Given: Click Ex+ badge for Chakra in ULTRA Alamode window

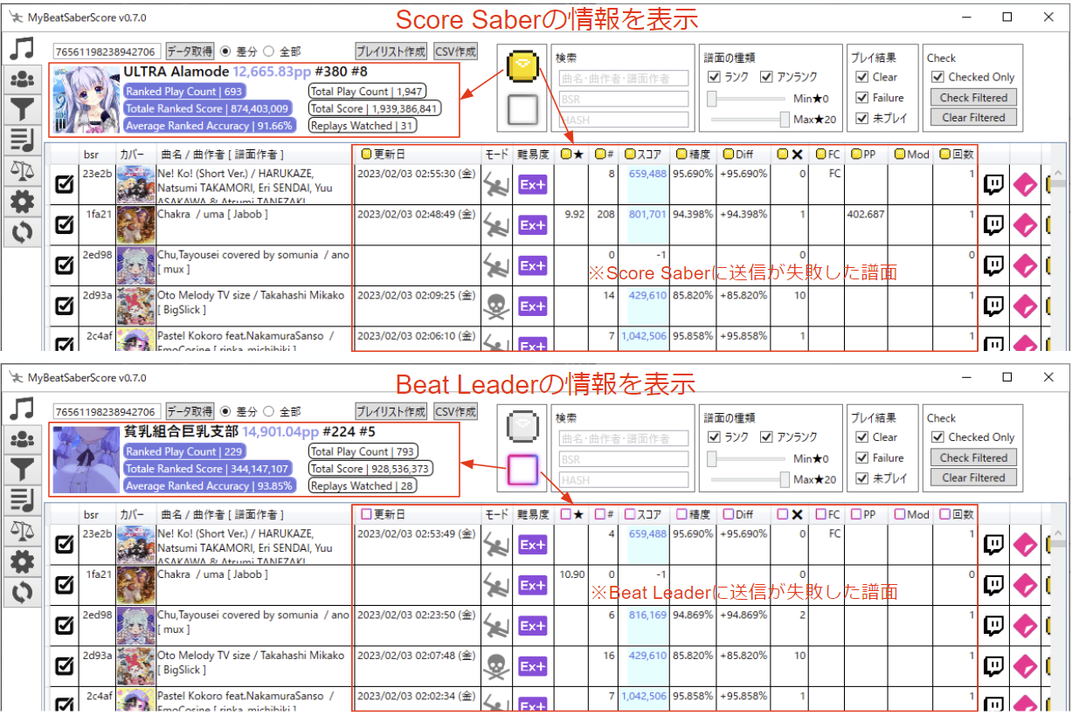Looking at the screenshot, I should (532, 224).
